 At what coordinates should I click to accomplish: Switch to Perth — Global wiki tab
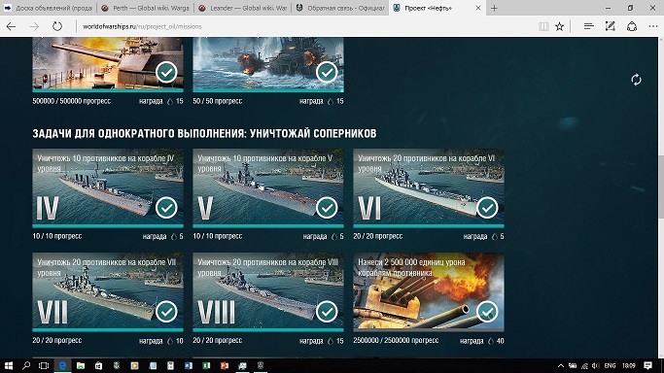[146, 8]
